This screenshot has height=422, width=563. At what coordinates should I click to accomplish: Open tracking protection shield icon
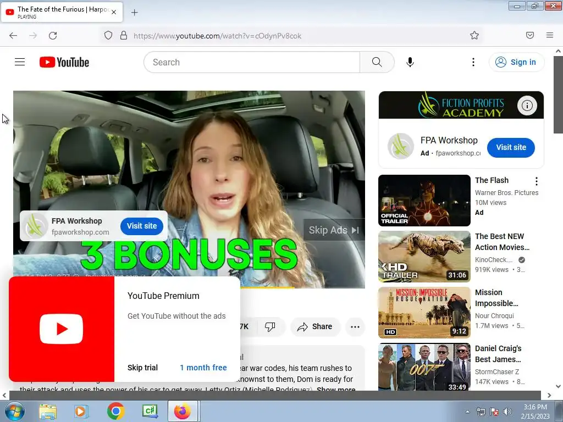tap(108, 35)
